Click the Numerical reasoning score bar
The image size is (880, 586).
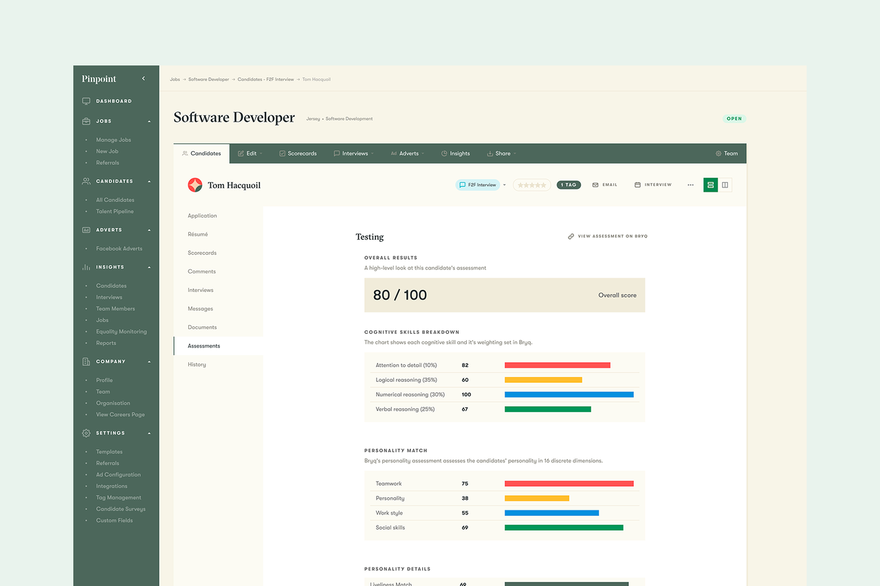569,394
